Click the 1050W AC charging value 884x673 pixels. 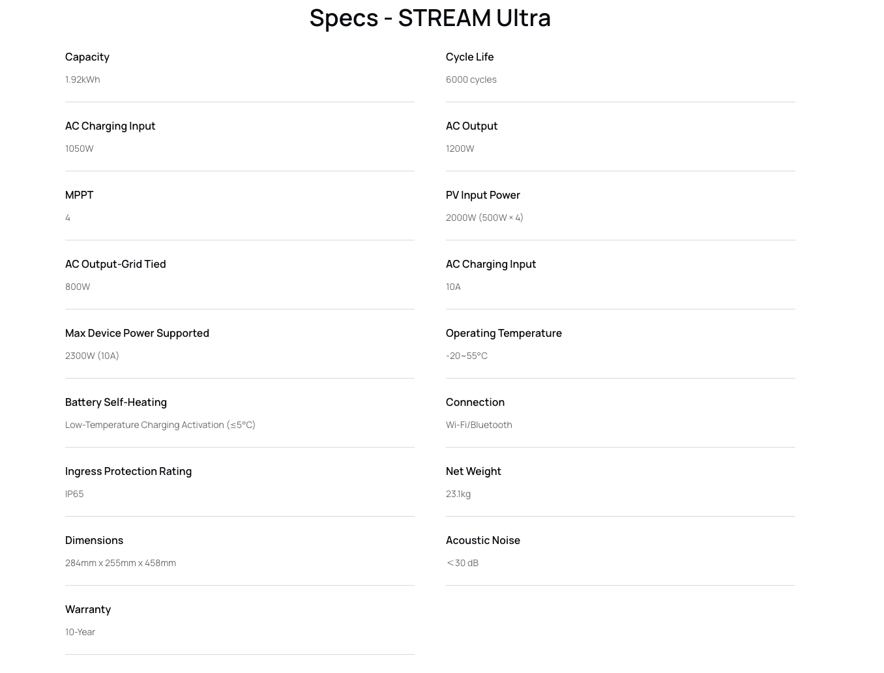[80, 149]
